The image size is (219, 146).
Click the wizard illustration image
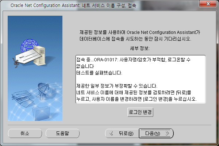(x=35, y=68)
